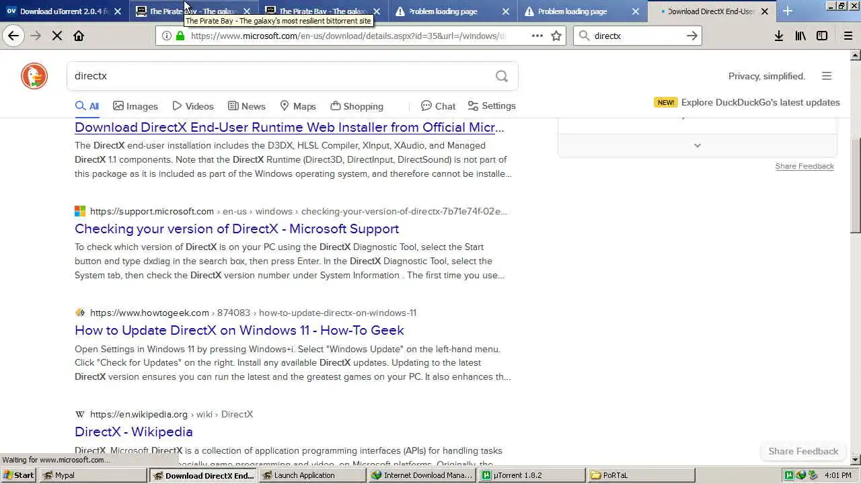
Task: Switch to Mypal taskbar window
Action: [x=93, y=475]
